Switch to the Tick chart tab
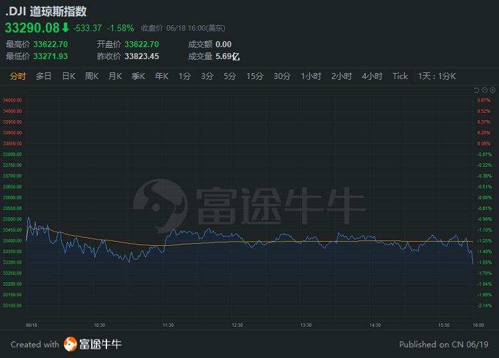The image size is (499, 358). (400, 76)
